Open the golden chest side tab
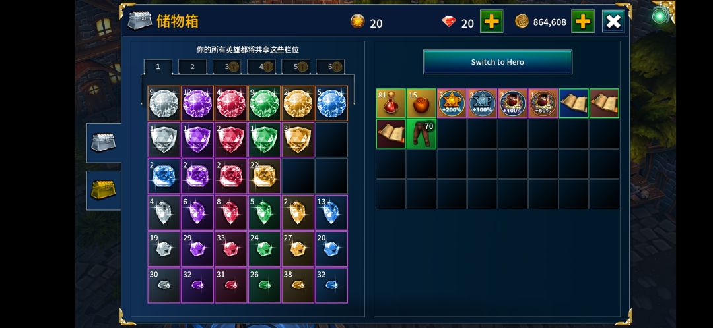The width and height of the screenshot is (713, 328). pyautogui.click(x=104, y=190)
